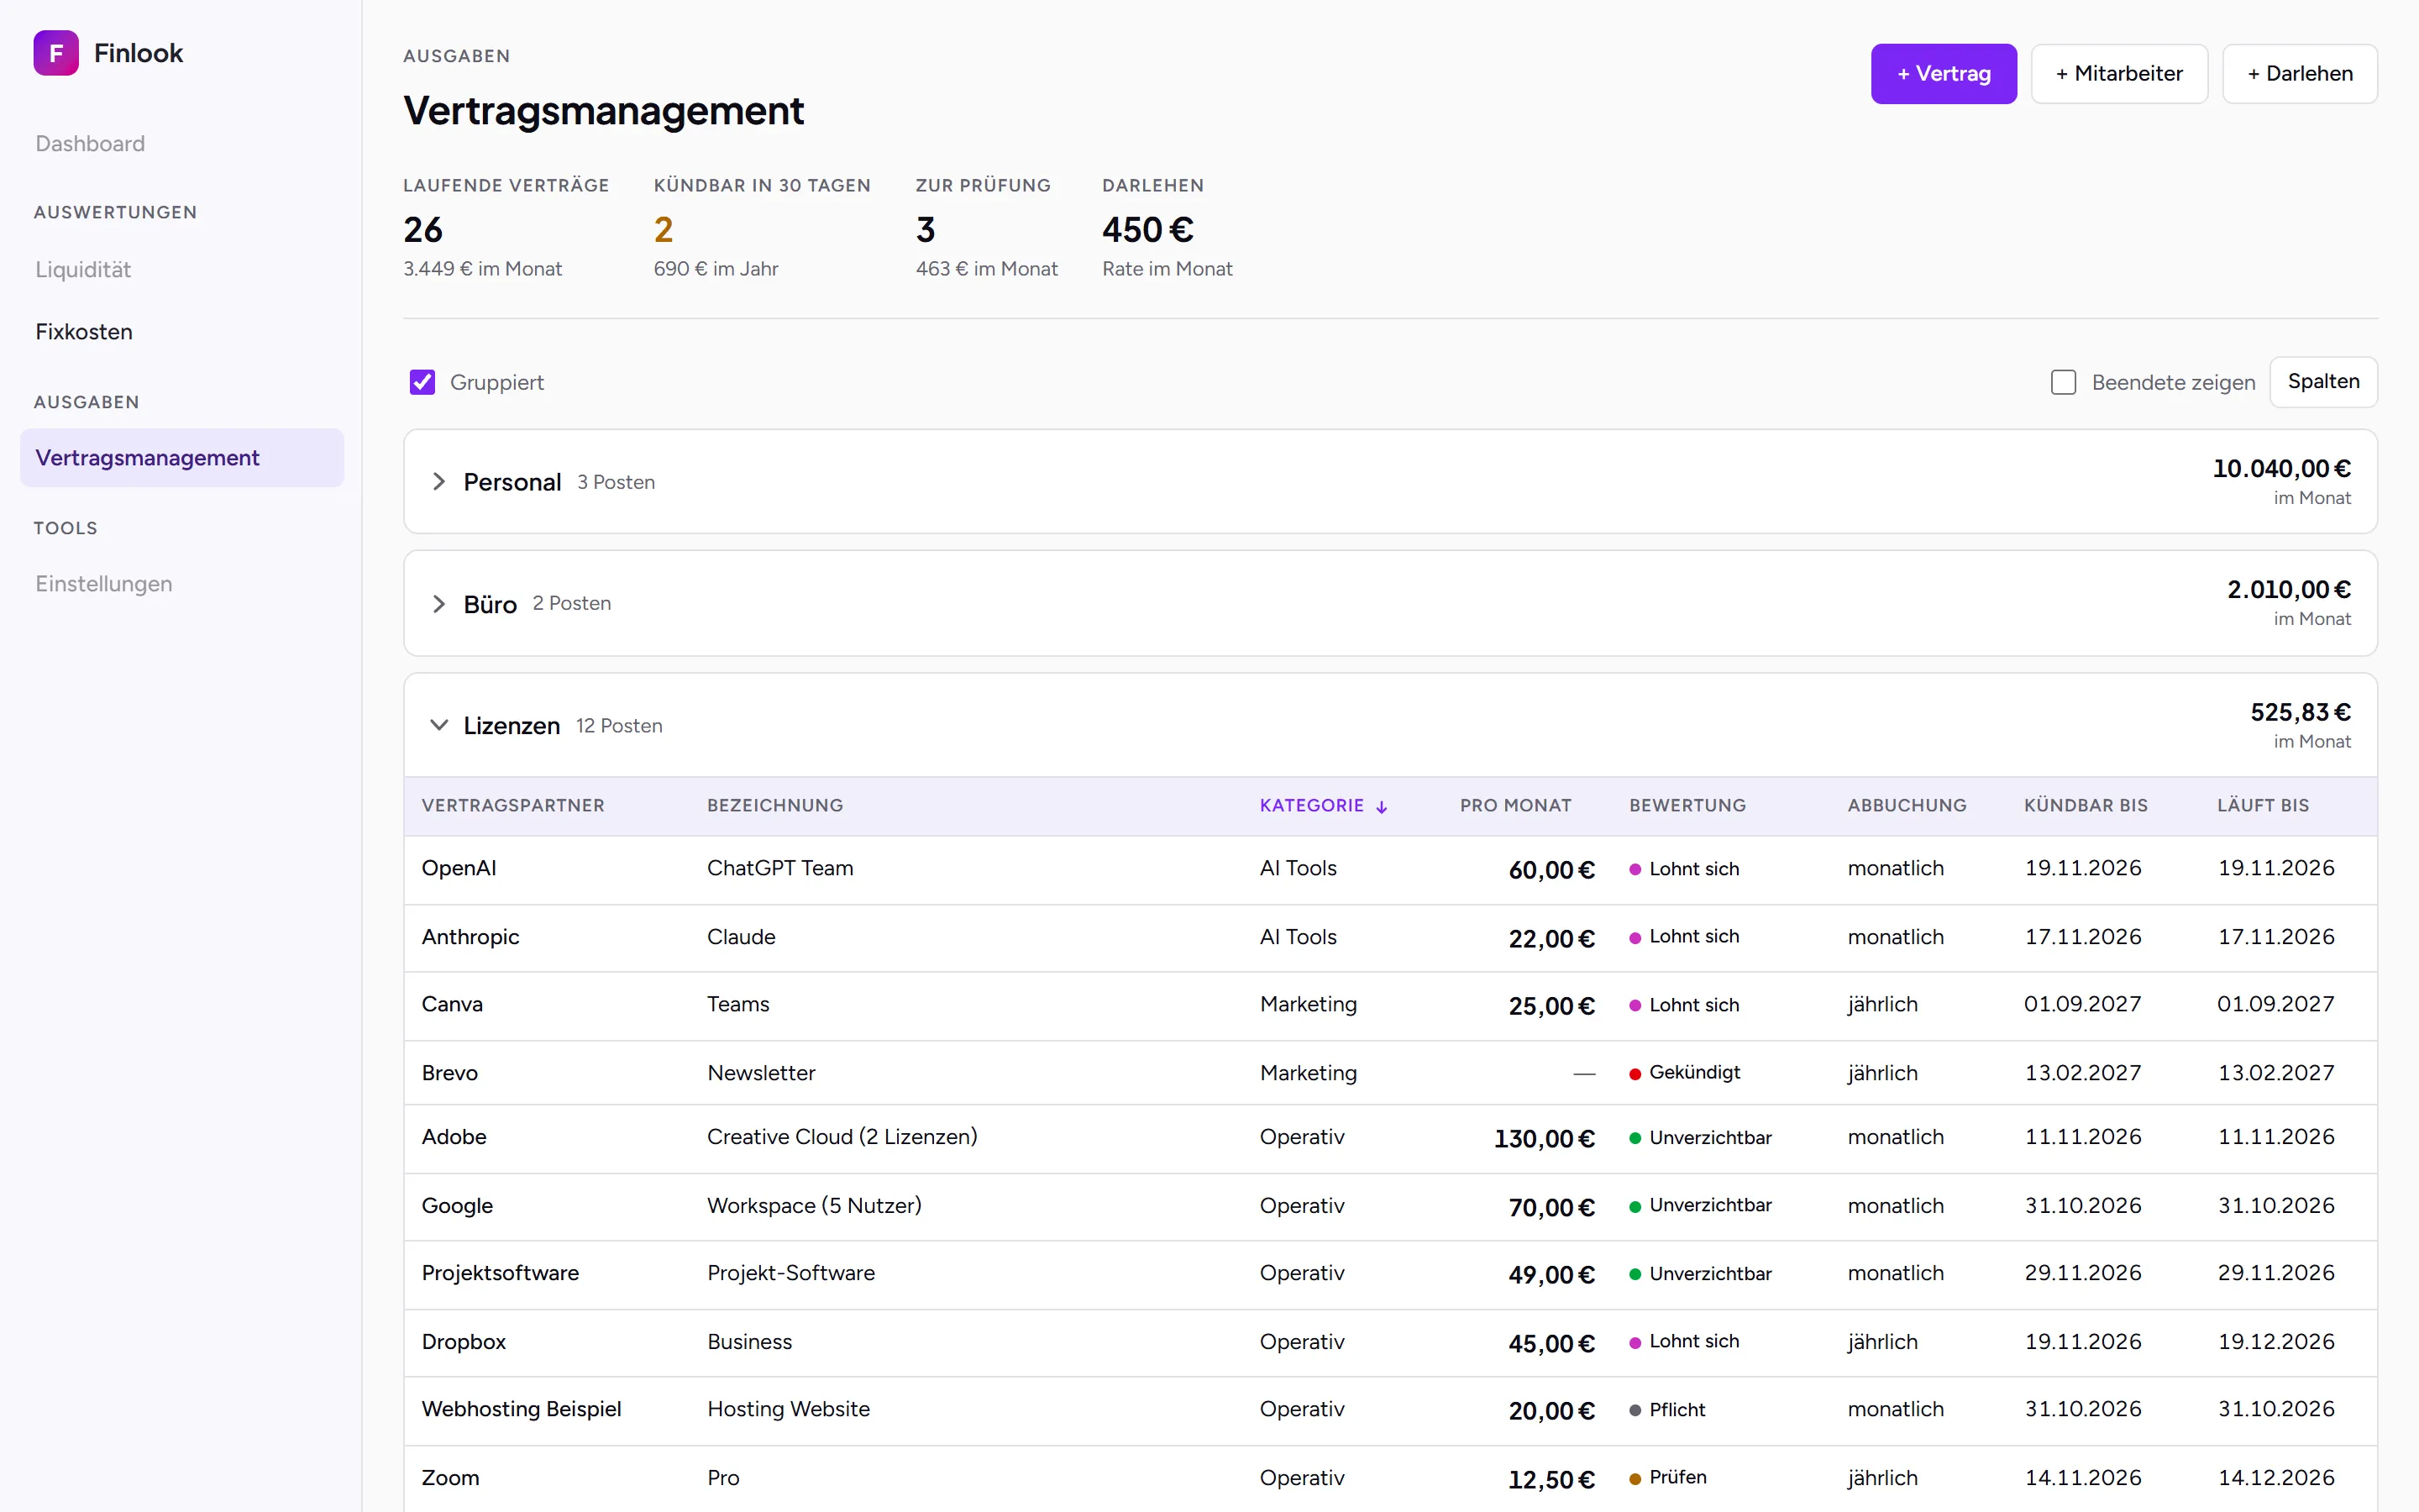This screenshot has height=1512, width=2419.
Task: Sort by Vertragspartner column header
Action: click(x=513, y=806)
